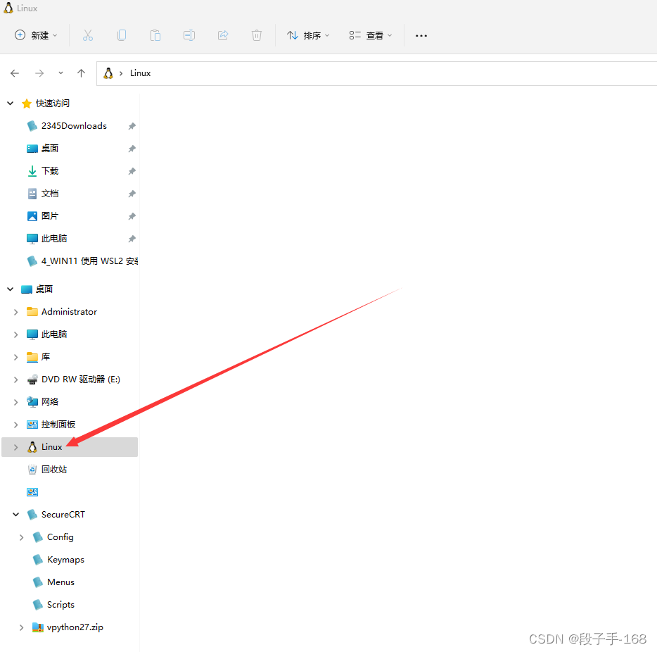Click the Share toolbar icon
Image resolution: width=657 pixels, height=652 pixels.
point(223,35)
